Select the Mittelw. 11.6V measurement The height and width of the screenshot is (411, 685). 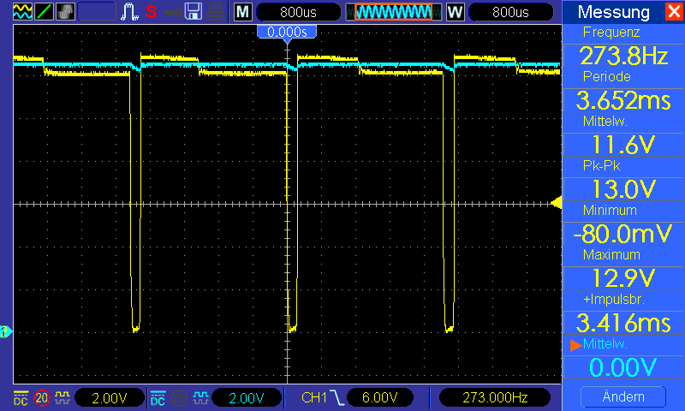tap(624, 145)
